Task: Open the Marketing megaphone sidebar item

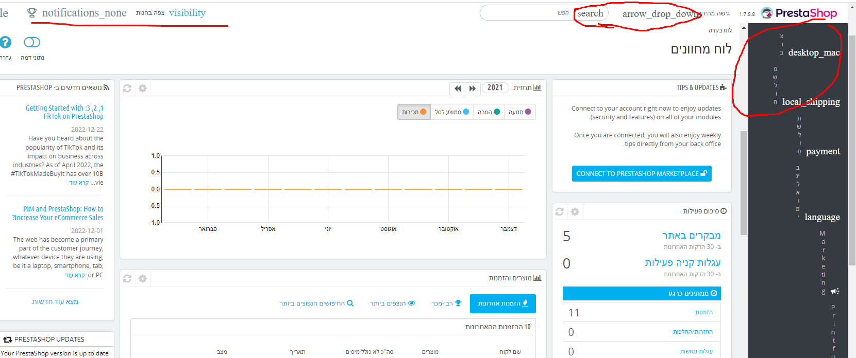Action: point(835,291)
